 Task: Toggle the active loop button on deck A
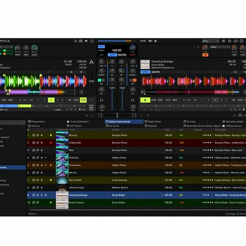click(83, 100)
